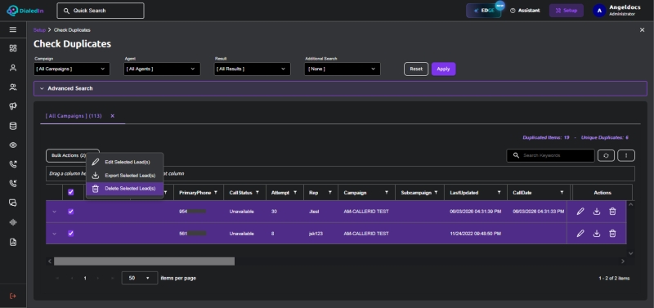Uncheck the row with phone 954
Image resolution: width=654 pixels, height=308 pixels.
pos(70,212)
